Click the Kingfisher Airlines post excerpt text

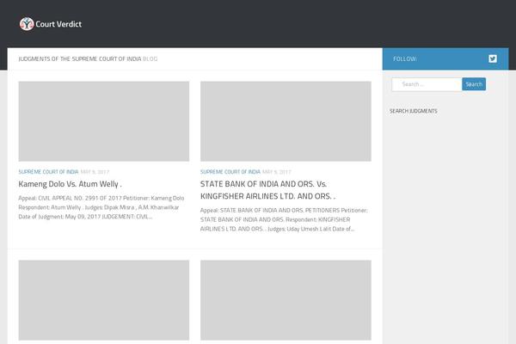(x=284, y=219)
